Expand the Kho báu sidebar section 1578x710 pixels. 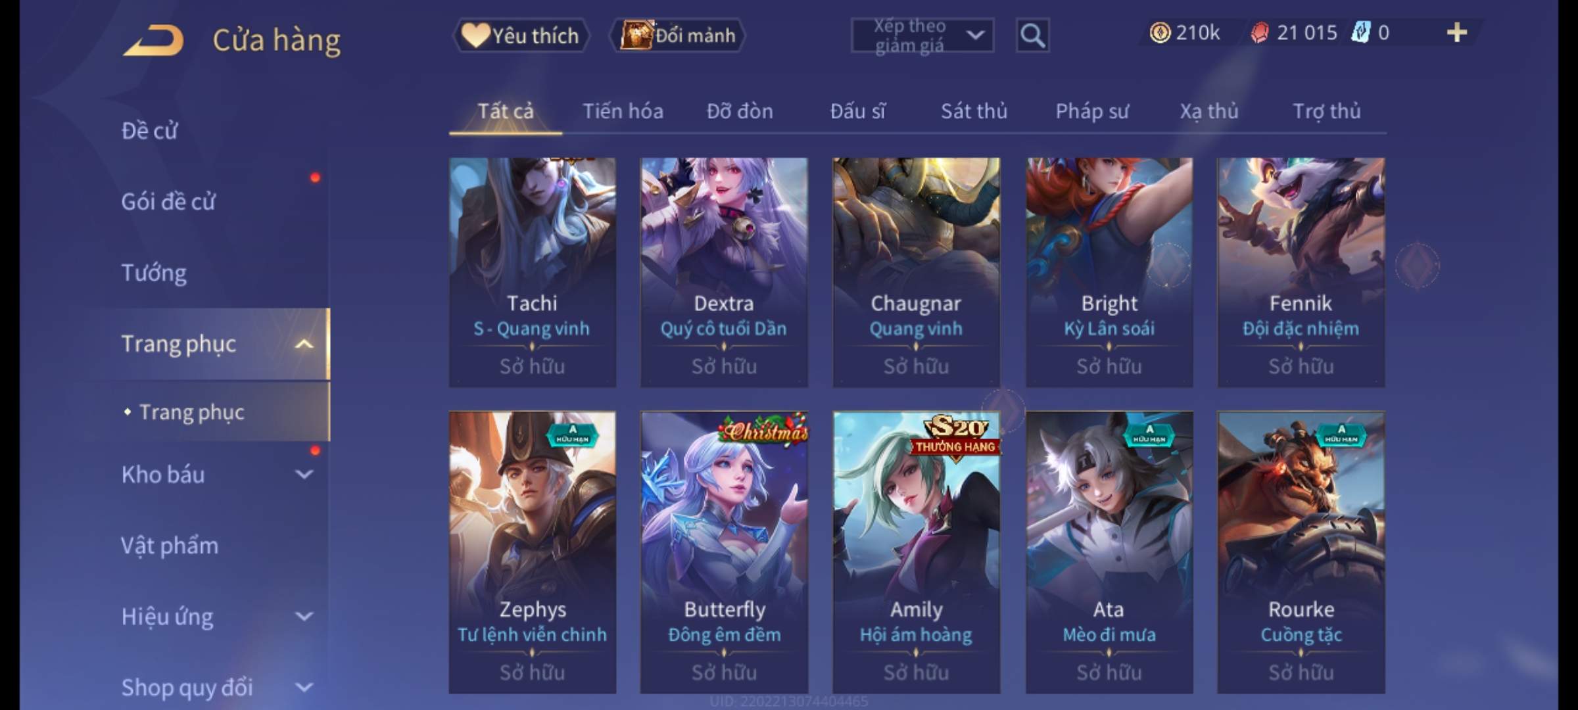(304, 474)
